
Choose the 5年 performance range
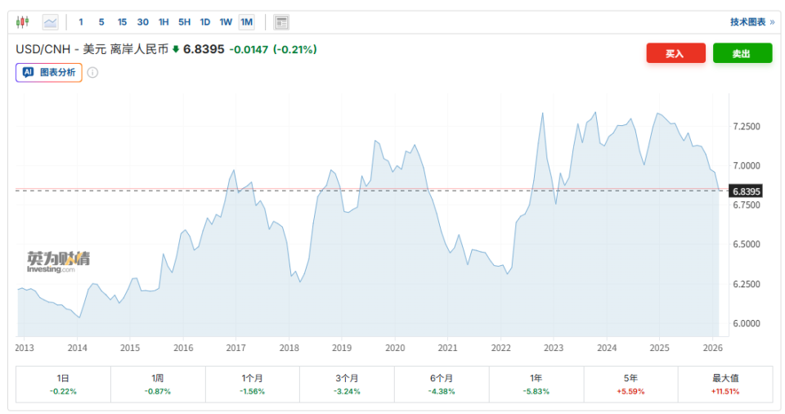point(630,384)
